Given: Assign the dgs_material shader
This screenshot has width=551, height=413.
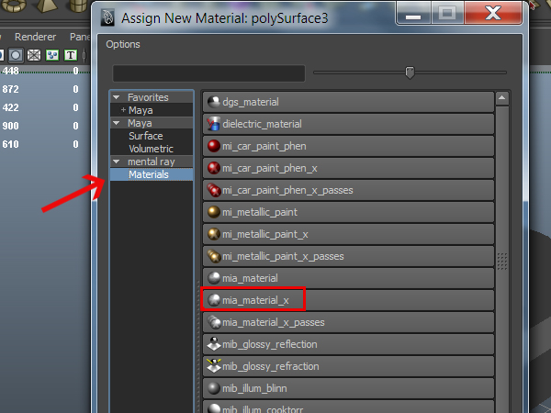Looking at the screenshot, I should coord(348,102).
